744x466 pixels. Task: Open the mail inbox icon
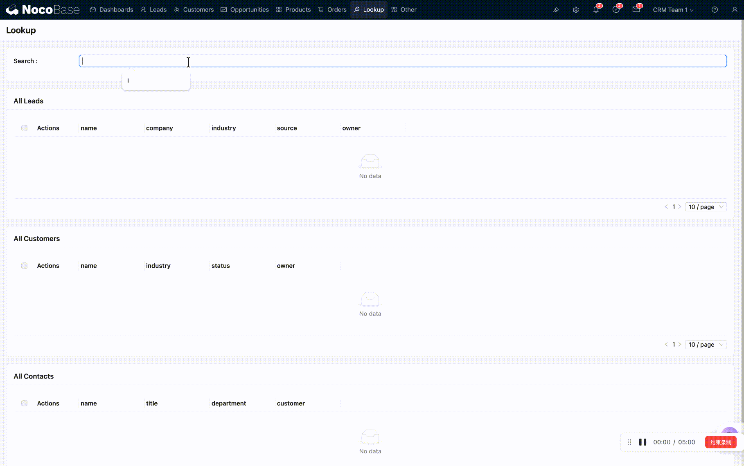[x=636, y=10]
